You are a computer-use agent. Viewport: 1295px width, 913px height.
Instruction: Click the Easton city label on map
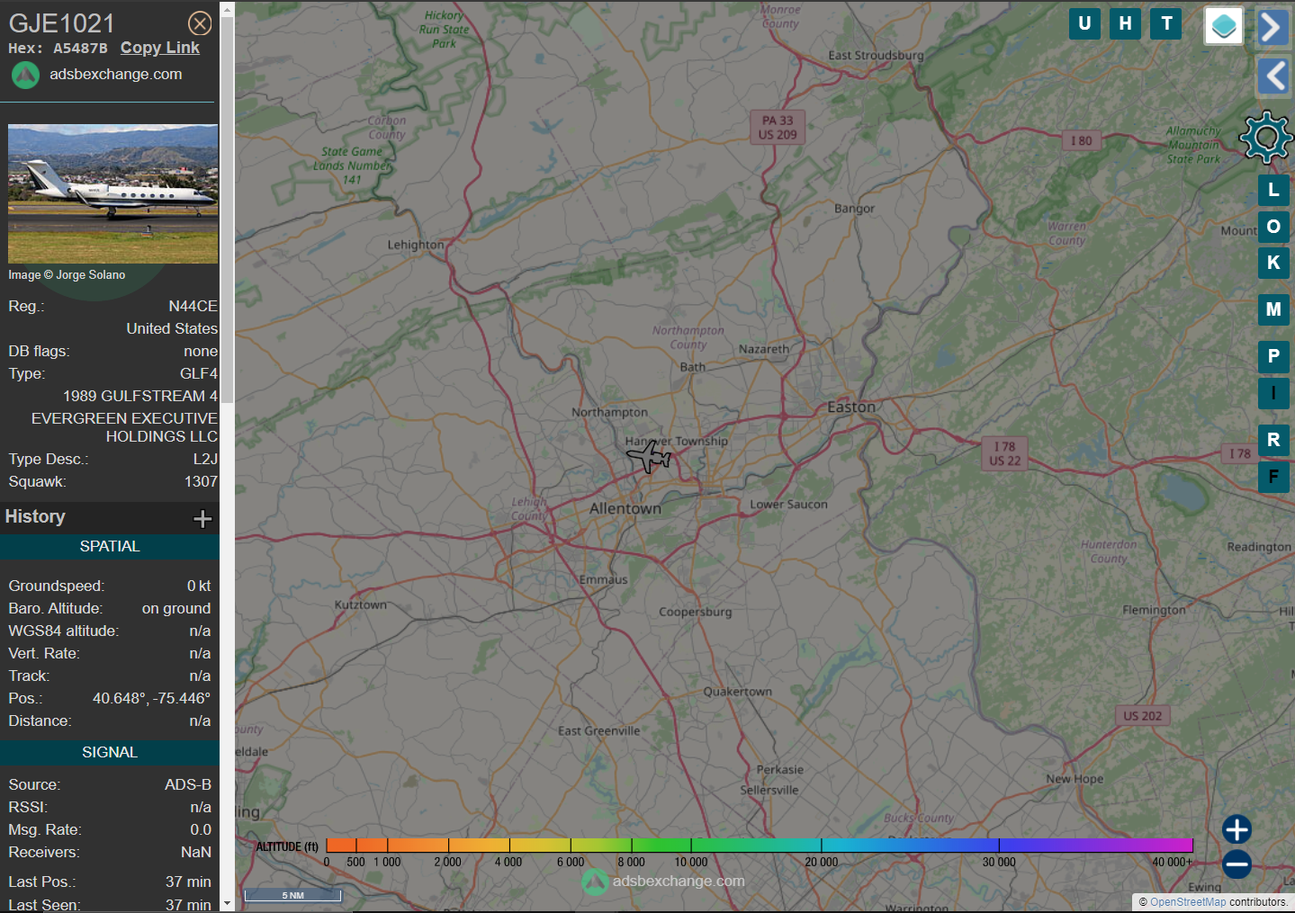[x=851, y=407]
